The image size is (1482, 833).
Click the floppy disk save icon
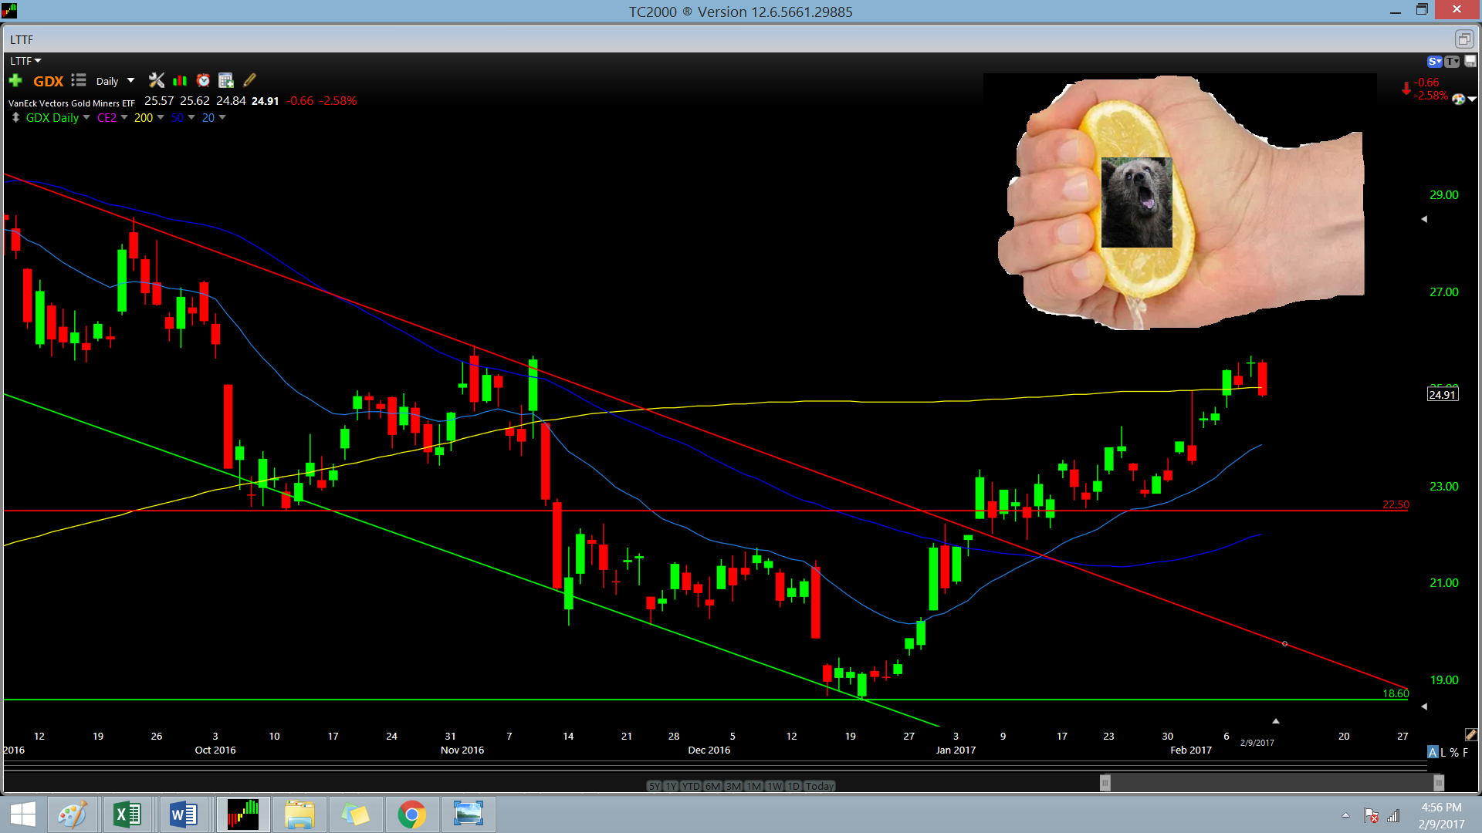[1470, 62]
